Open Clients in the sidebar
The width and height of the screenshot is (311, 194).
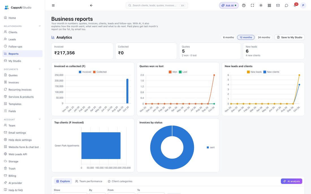pyautogui.click(x=22, y=32)
